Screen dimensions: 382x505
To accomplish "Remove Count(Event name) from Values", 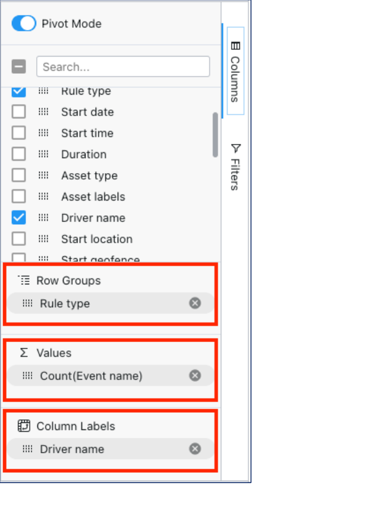I will [195, 376].
